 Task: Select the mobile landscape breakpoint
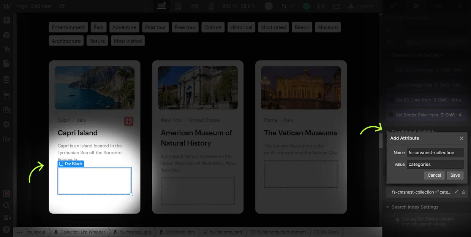[194, 6]
